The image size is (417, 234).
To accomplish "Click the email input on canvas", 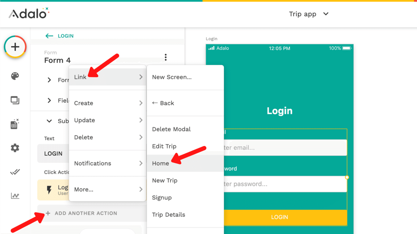I will (285, 148).
